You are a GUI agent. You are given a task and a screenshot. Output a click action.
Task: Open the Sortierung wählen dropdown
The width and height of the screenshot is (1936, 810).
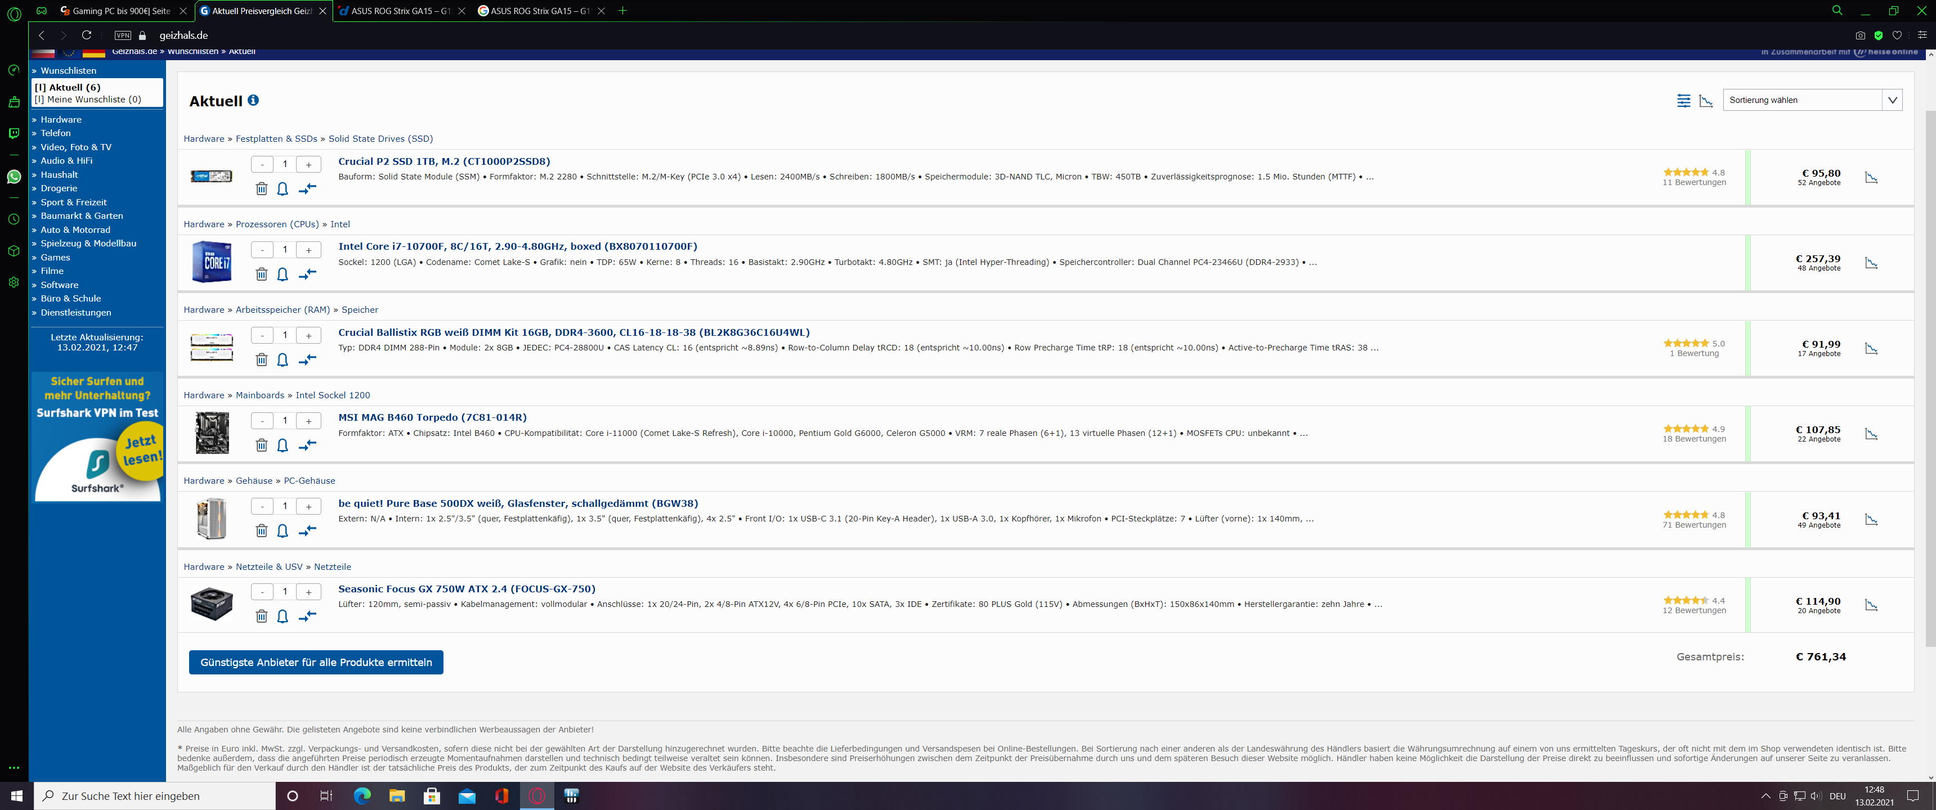[1812, 100]
